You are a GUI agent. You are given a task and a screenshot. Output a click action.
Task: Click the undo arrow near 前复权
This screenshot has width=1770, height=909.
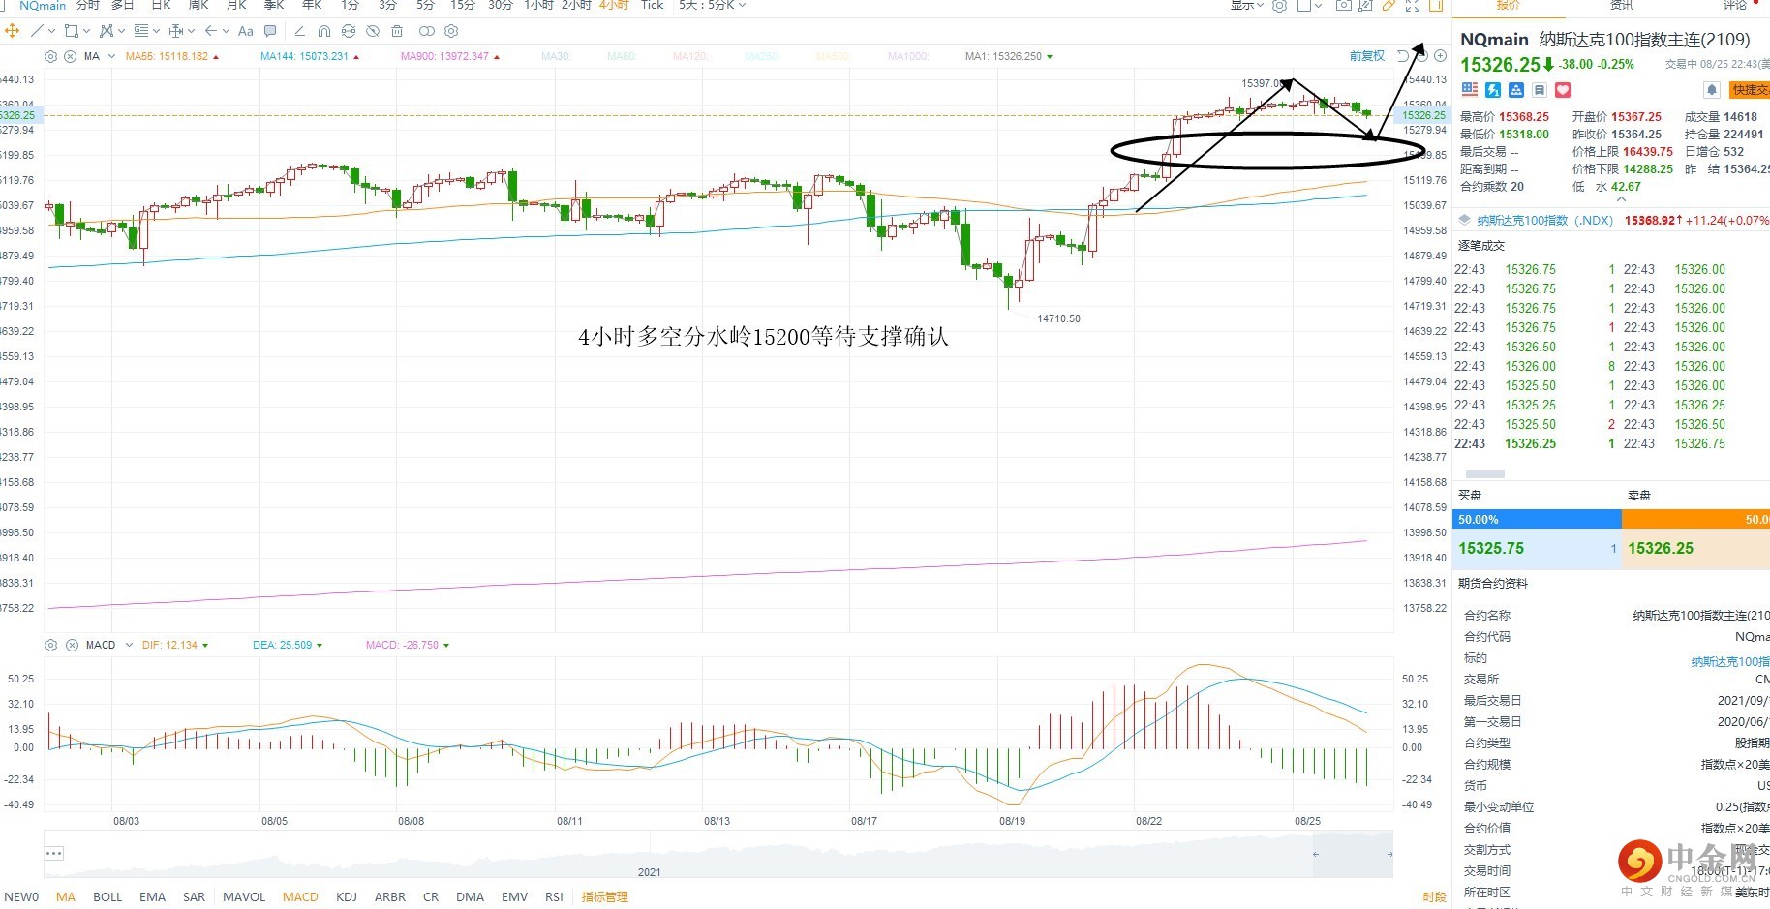coord(1403,56)
